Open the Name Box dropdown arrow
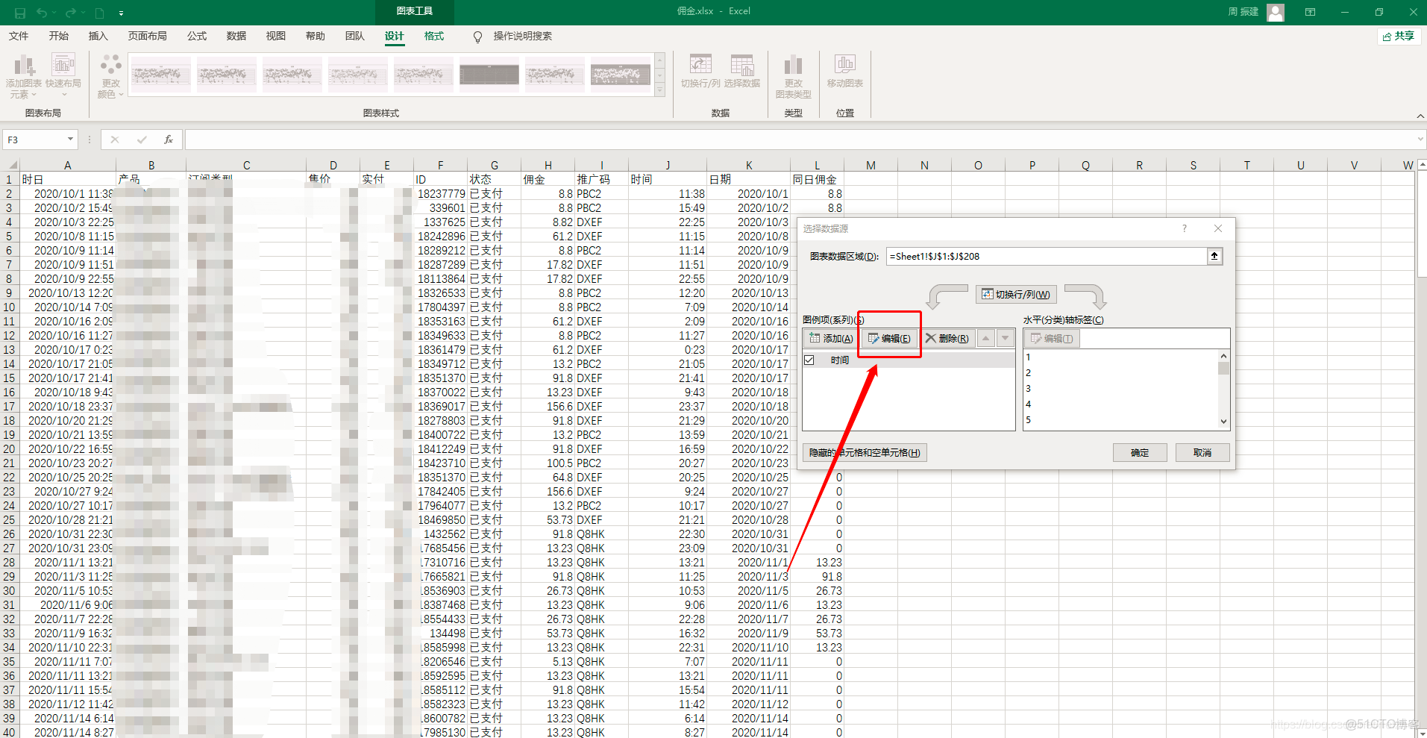Image resolution: width=1427 pixels, height=738 pixels. (x=70, y=140)
